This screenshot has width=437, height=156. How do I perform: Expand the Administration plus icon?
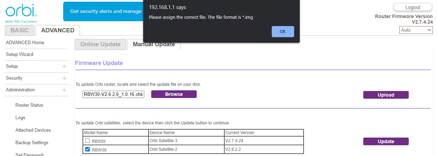64,90
